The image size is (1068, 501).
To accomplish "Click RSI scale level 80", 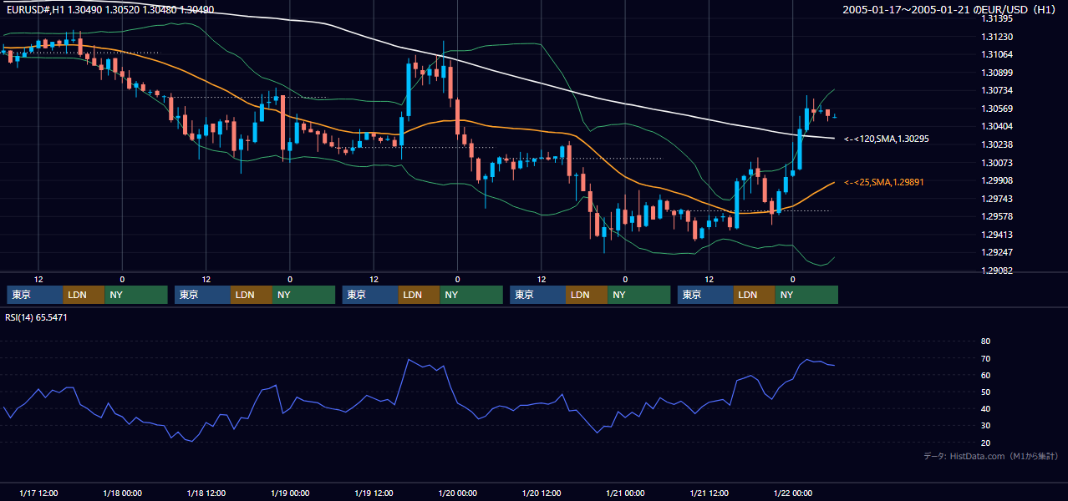I will click(985, 342).
